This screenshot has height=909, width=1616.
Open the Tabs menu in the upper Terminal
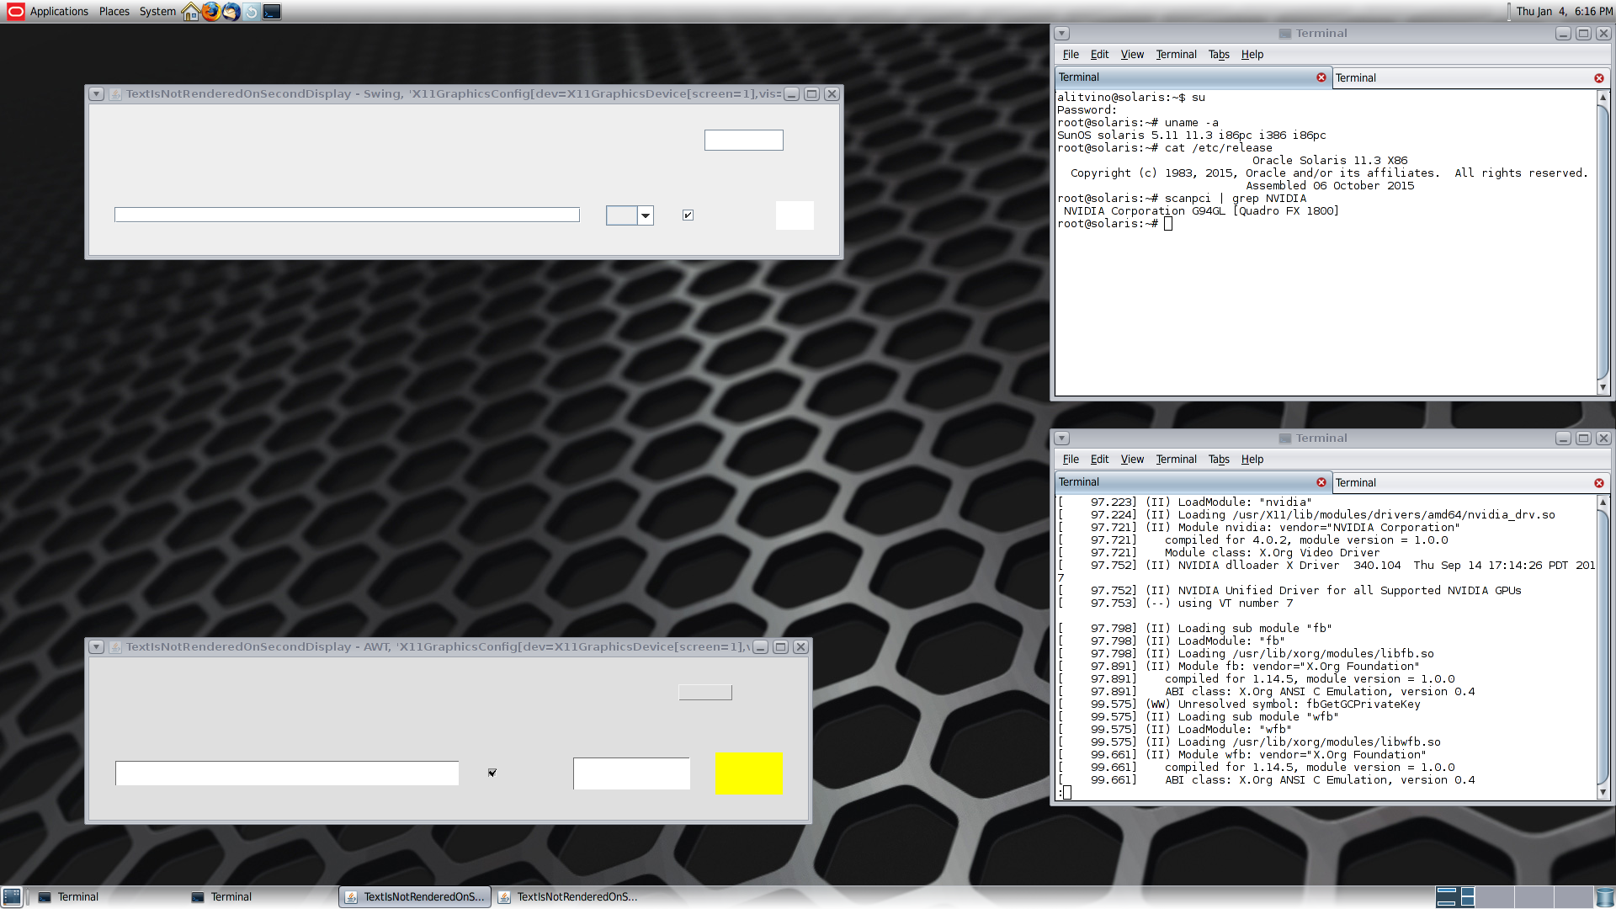coord(1218,55)
